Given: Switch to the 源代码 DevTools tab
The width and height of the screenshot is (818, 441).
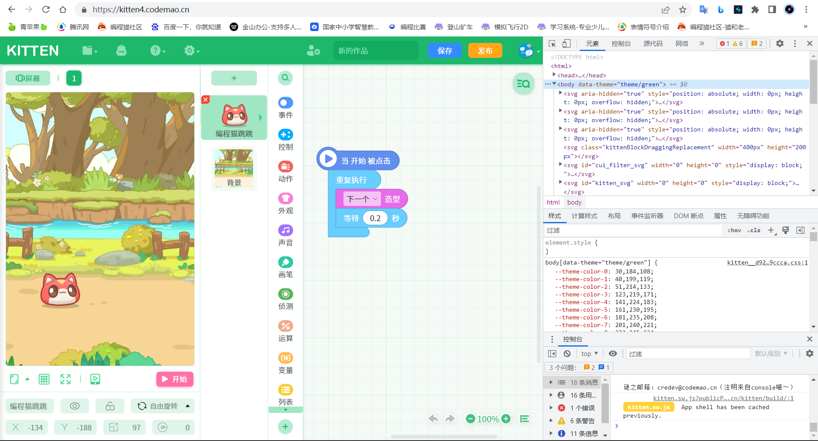Looking at the screenshot, I should point(653,43).
